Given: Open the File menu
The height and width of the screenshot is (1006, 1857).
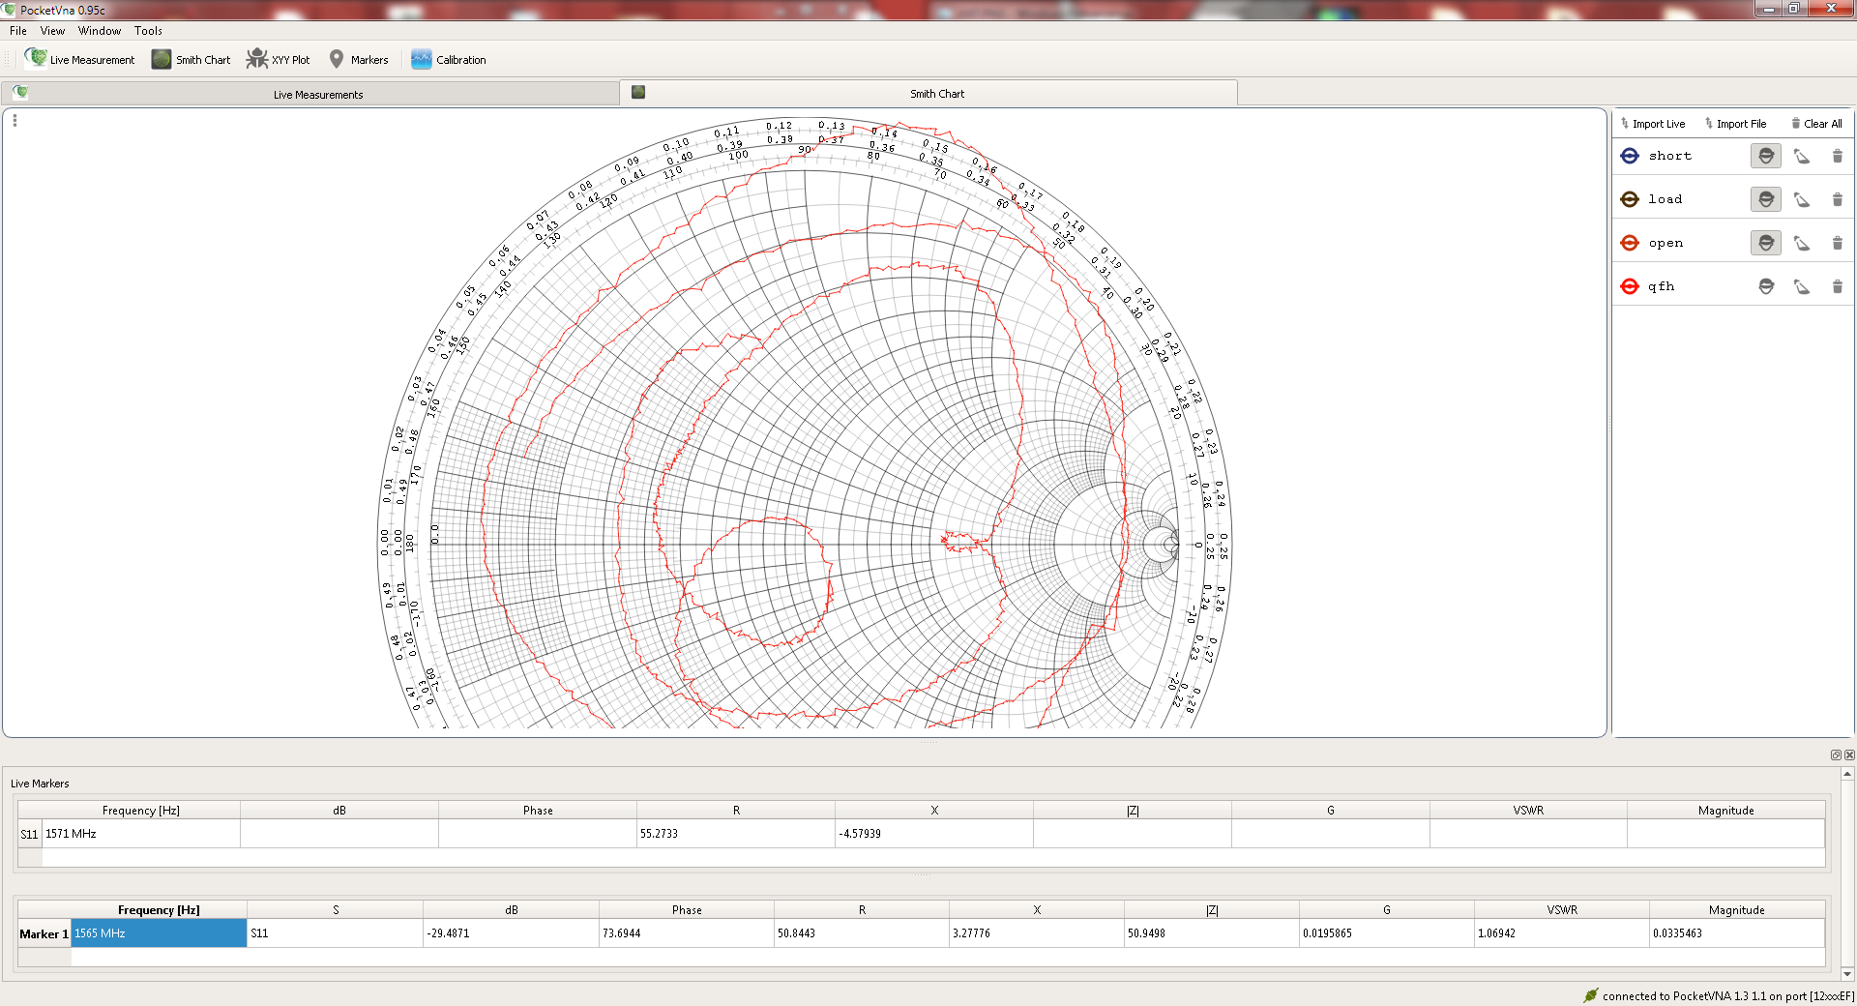Looking at the screenshot, I should pyautogui.click(x=18, y=31).
